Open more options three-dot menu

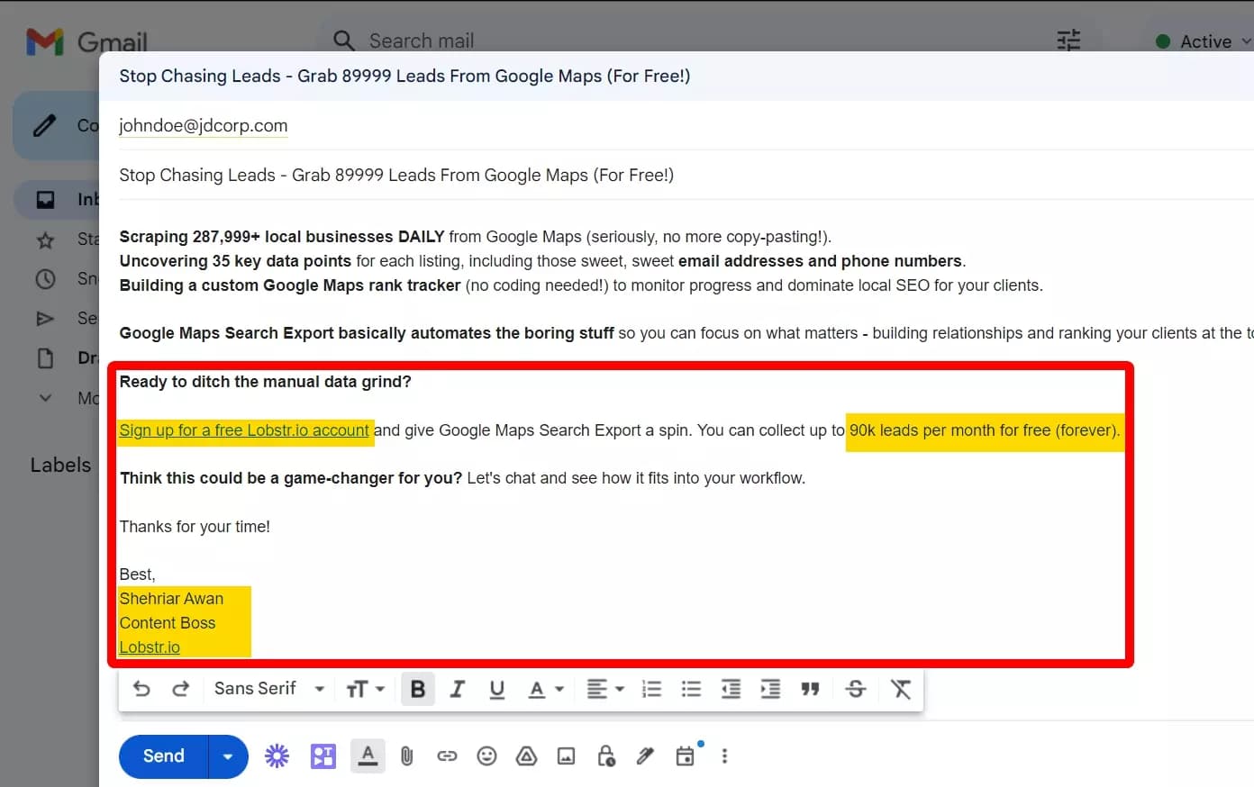click(x=724, y=756)
